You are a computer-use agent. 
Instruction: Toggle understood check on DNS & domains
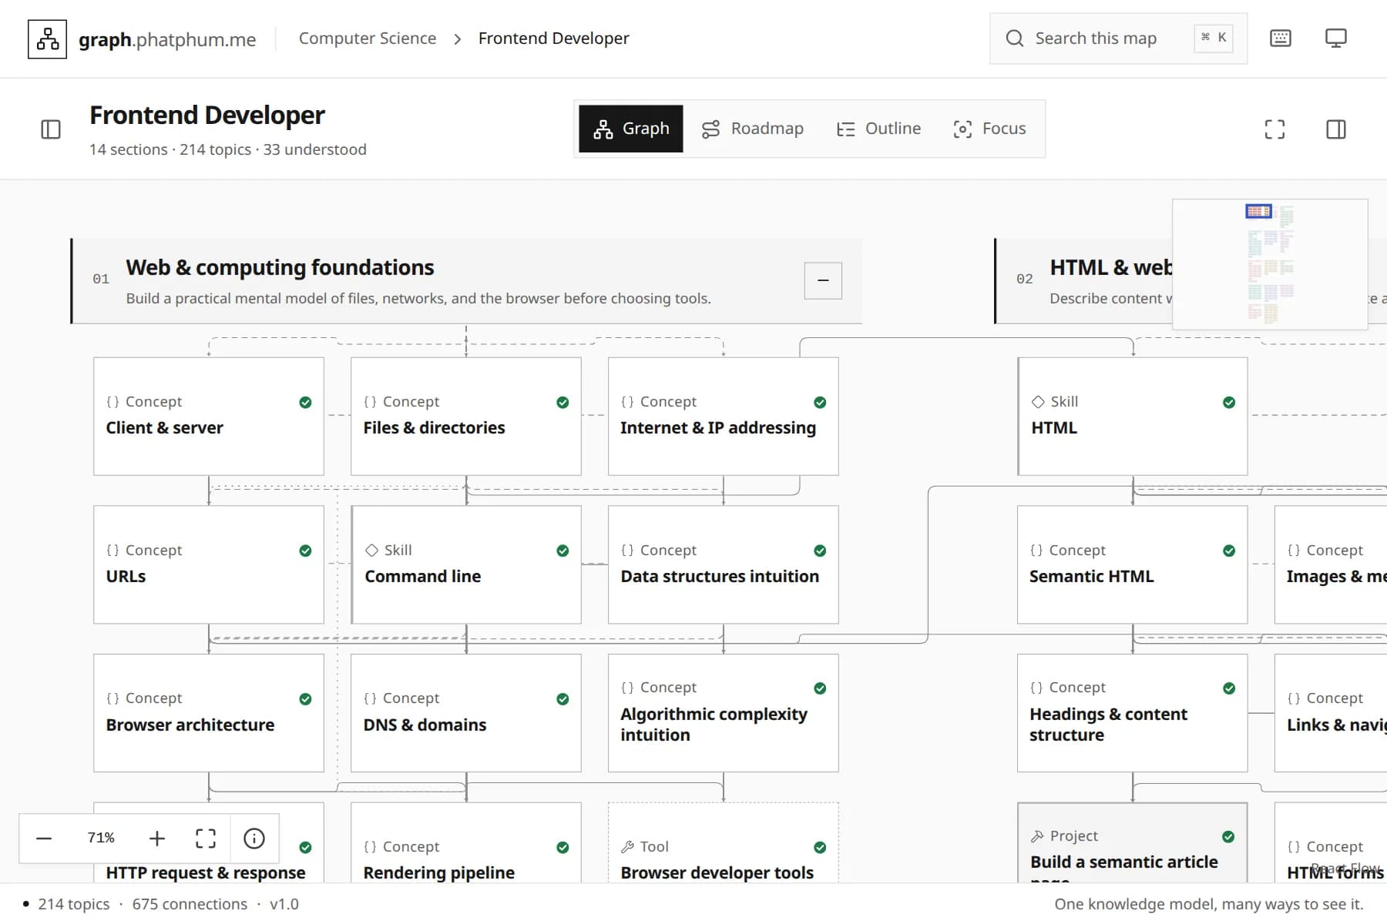coord(563,699)
